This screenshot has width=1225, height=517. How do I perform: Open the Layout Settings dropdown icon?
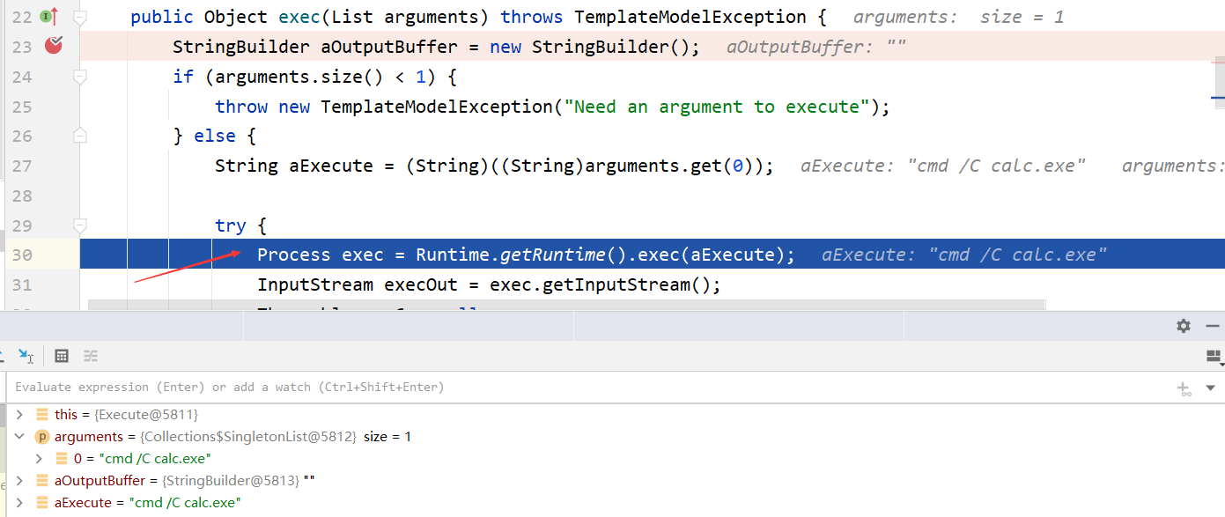click(x=1214, y=356)
